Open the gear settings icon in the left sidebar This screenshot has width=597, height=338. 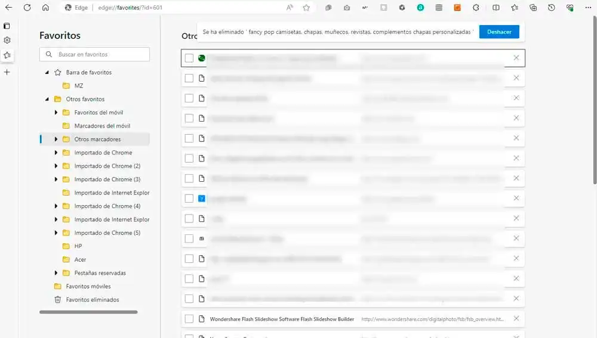click(x=7, y=40)
